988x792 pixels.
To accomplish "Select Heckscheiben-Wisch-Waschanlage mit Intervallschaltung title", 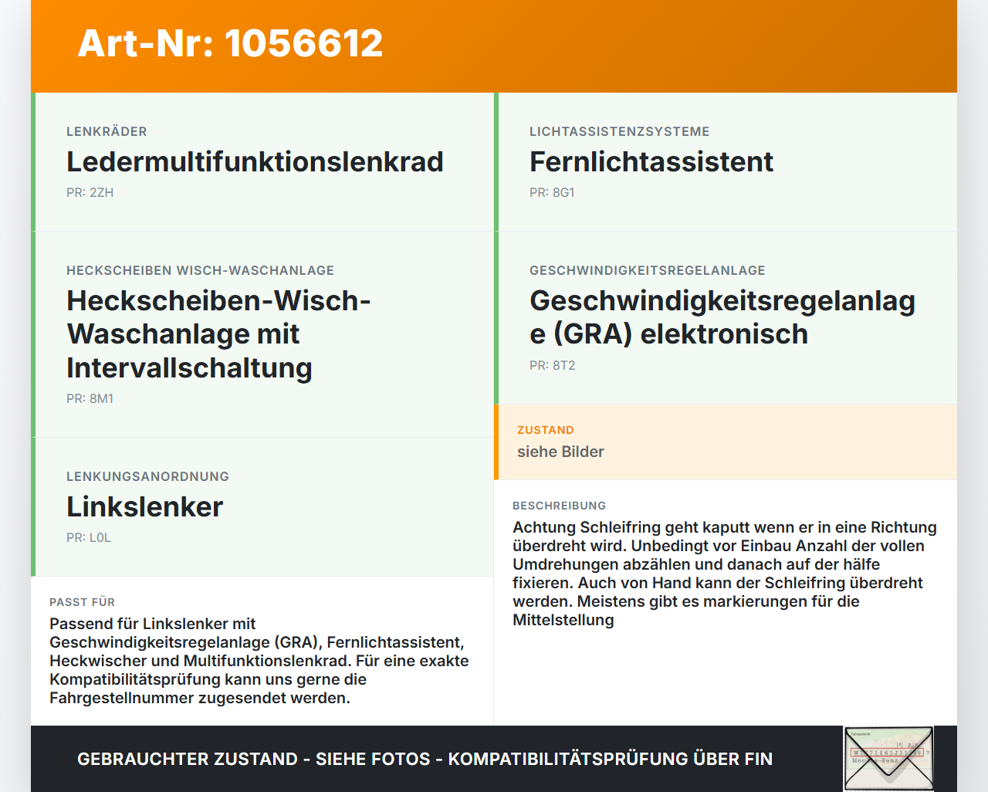I will pos(218,333).
